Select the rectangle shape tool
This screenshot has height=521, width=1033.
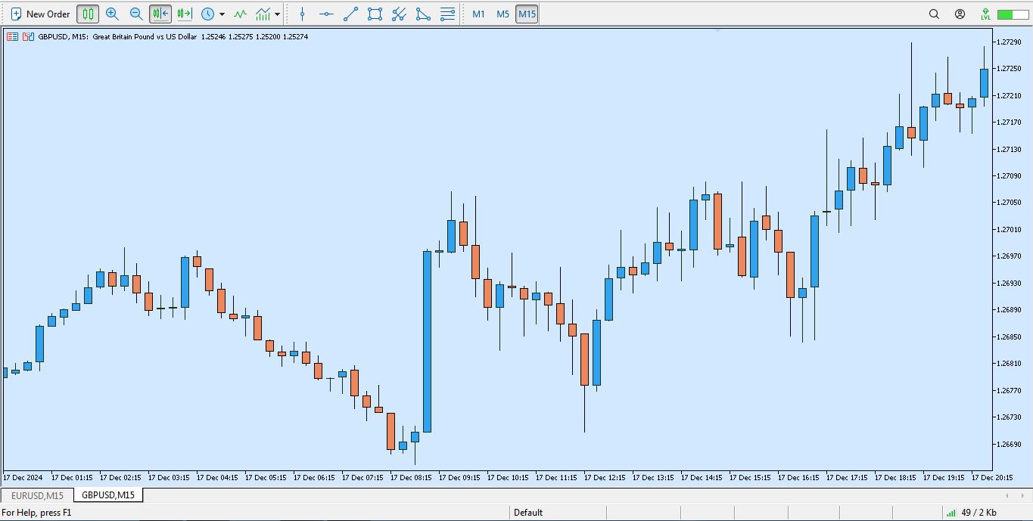(375, 14)
